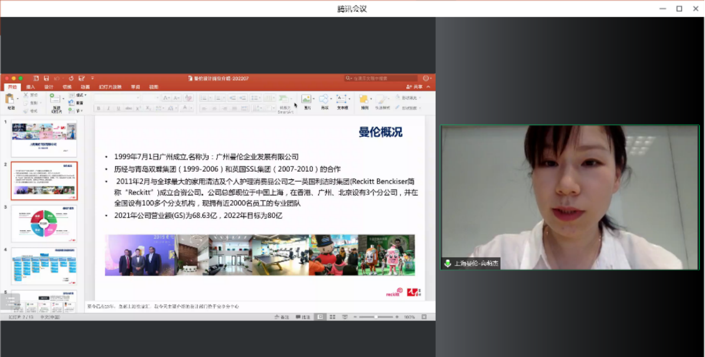705x357 pixels.
Task: Expand the New Slide dropdown arrow
Action: point(63,99)
